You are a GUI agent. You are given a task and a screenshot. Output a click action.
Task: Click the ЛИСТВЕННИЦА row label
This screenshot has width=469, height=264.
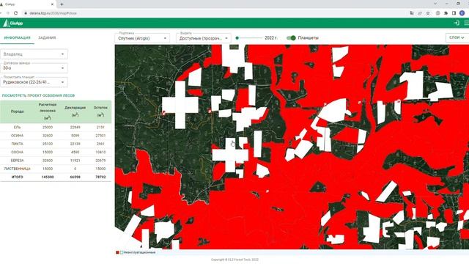click(x=17, y=169)
